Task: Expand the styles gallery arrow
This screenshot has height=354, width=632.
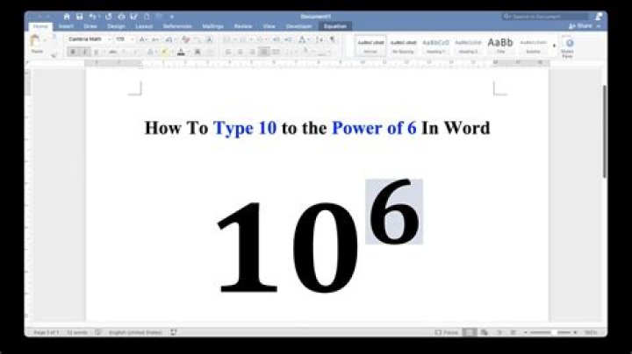Action: point(553,46)
